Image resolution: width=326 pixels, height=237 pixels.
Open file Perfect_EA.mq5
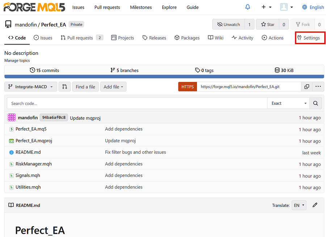point(31,129)
